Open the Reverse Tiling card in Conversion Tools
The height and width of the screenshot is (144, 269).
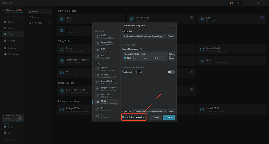coord(161,19)
